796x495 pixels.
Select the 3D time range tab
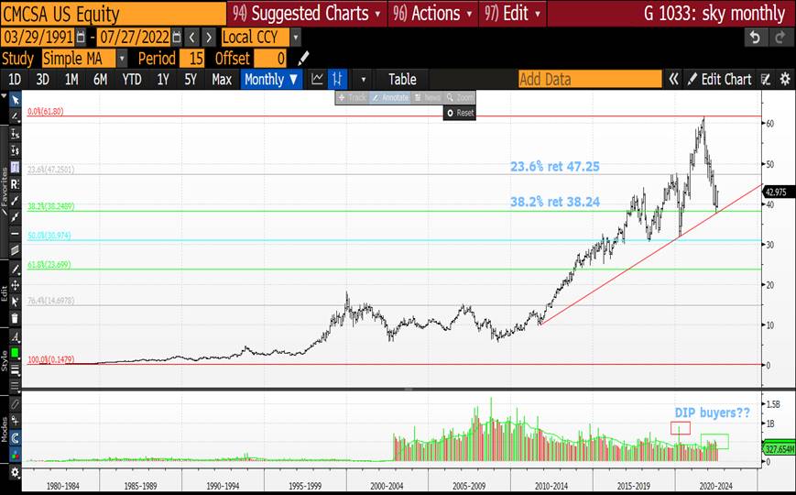click(x=43, y=79)
